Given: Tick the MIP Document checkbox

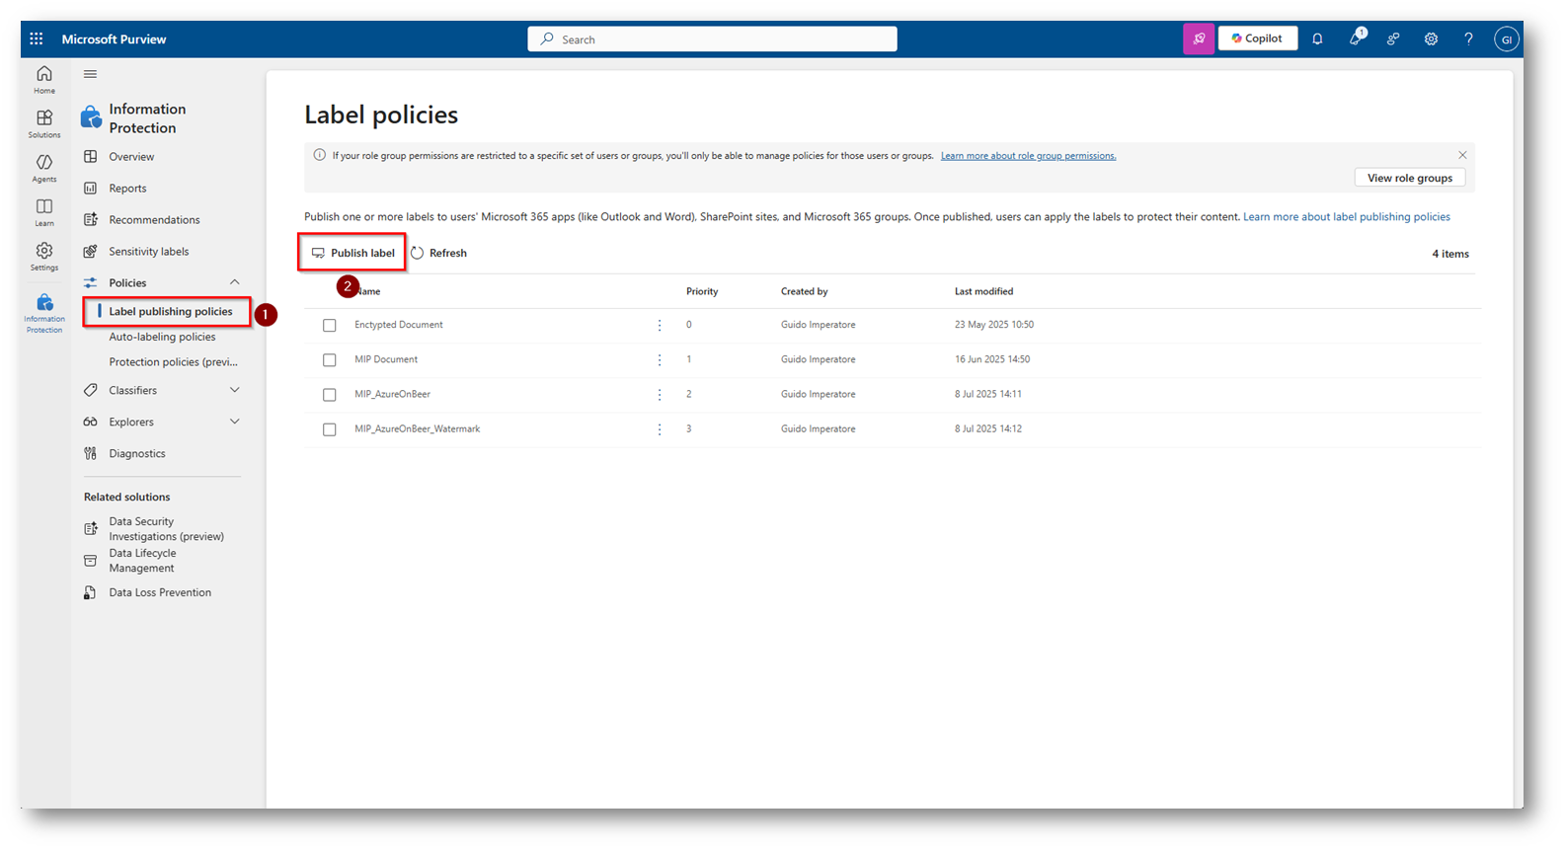Looking at the screenshot, I should [x=330, y=360].
